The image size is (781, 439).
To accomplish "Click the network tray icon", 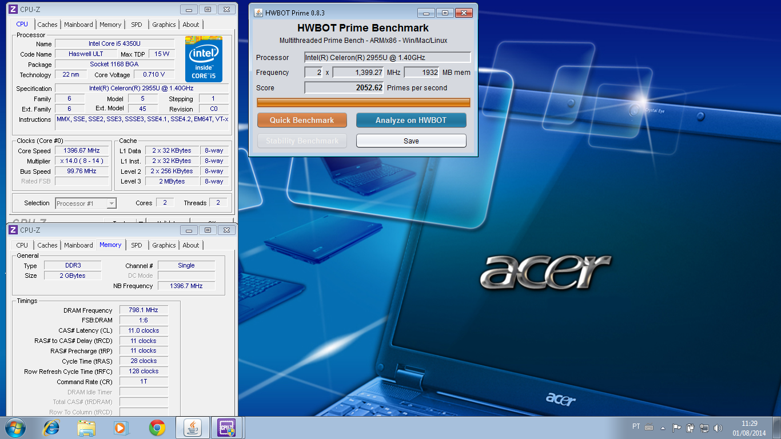I will tap(704, 428).
